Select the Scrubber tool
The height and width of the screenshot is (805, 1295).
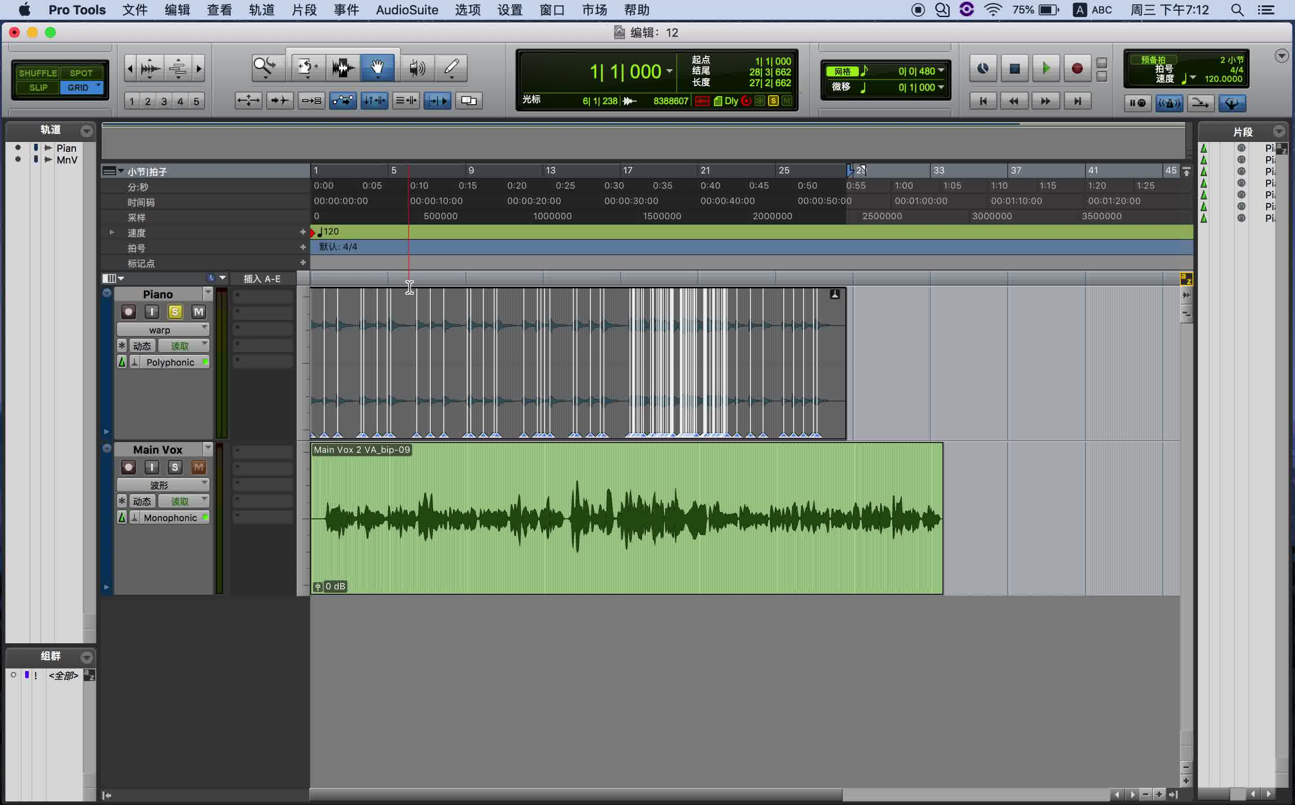pos(417,68)
